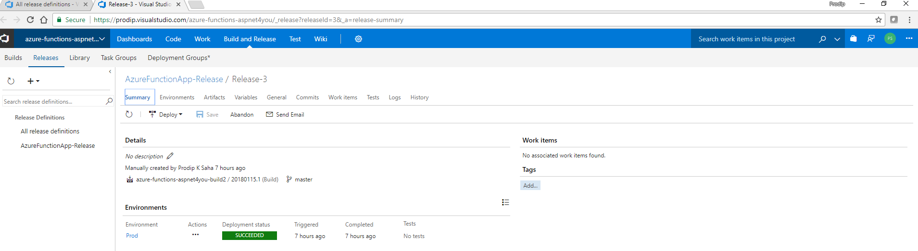Click the browser extension icon

click(x=894, y=20)
